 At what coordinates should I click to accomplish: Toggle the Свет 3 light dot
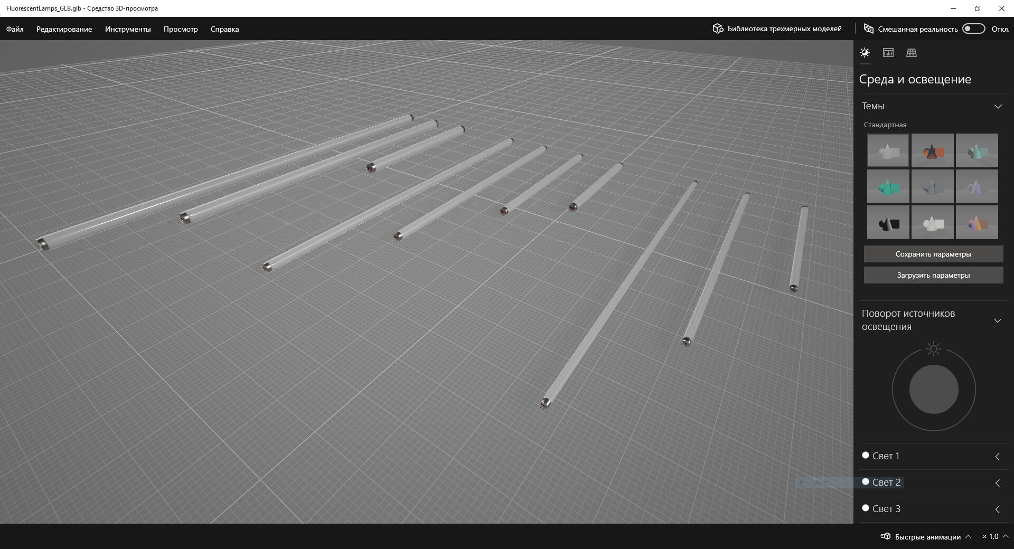tap(865, 508)
